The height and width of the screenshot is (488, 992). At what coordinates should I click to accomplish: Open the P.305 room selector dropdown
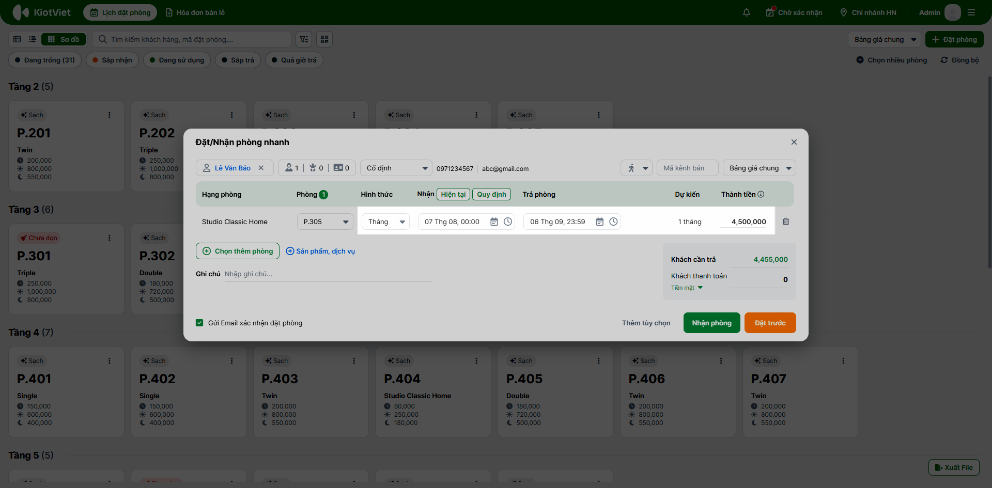point(325,222)
